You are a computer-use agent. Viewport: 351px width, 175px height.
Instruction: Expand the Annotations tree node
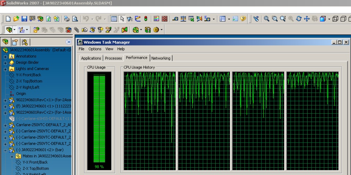tap(5, 57)
